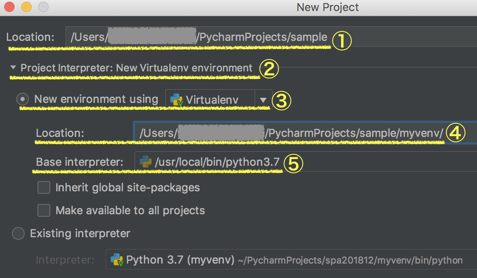This screenshot has height=278, width=477.
Task: Select the New environment using radio button
Action: pyautogui.click(x=23, y=99)
